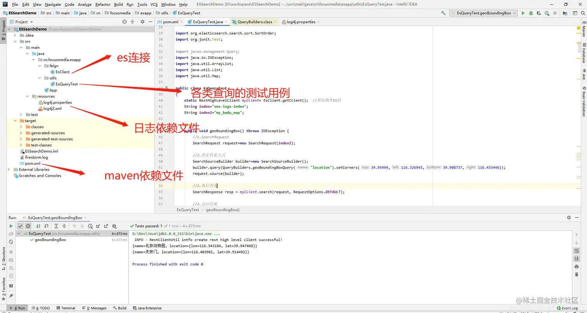Open Run panel options gear

pyautogui.click(x=569, y=218)
